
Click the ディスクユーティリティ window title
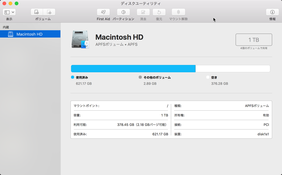pos(141,3)
